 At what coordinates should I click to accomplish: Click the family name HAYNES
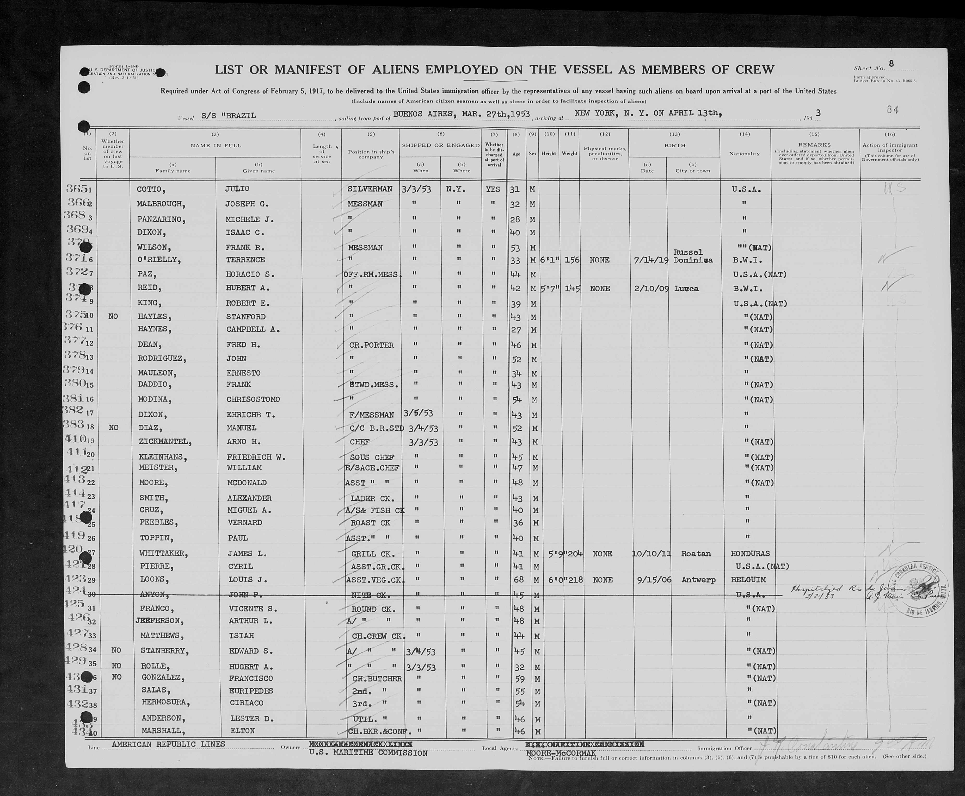point(155,329)
